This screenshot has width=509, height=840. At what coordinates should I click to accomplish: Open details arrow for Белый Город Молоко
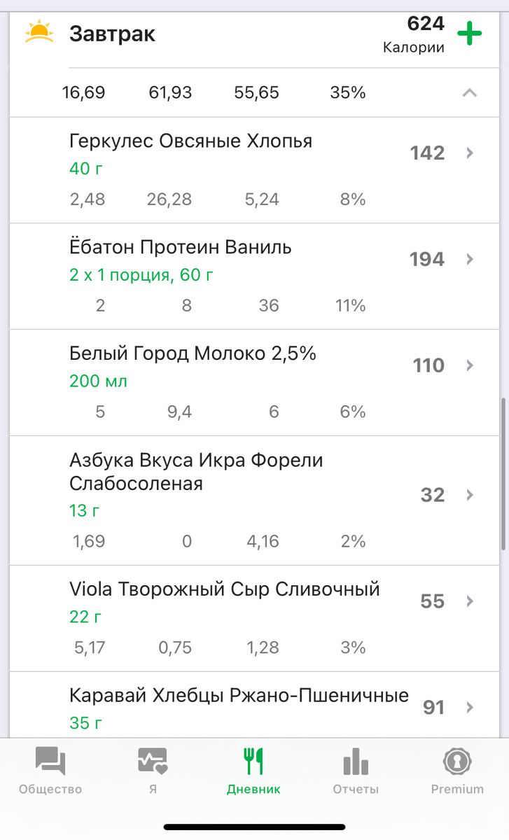click(x=470, y=365)
